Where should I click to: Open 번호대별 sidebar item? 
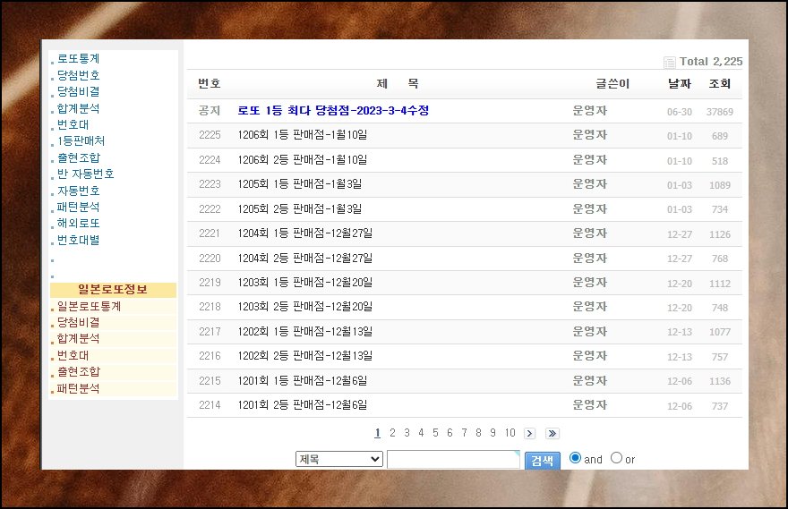(78, 240)
